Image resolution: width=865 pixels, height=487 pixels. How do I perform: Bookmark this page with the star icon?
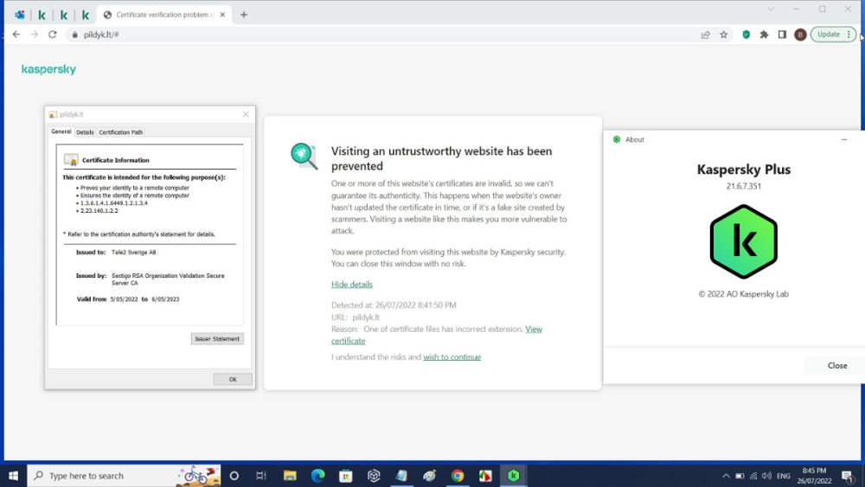tap(724, 35)
